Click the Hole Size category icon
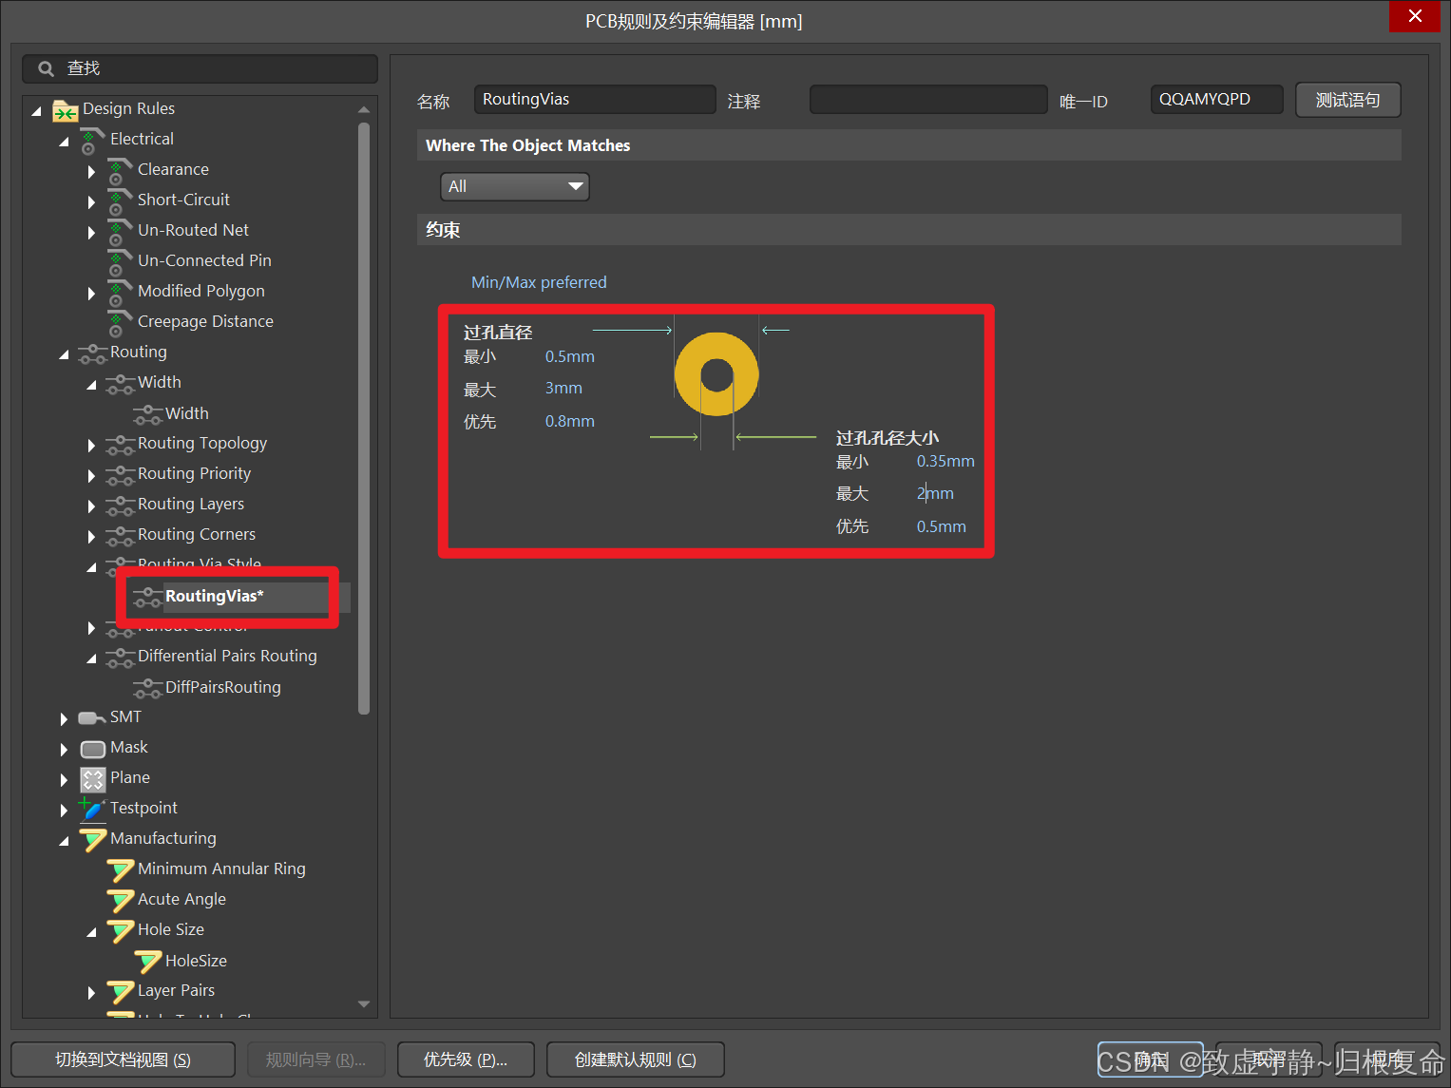This screenshot has height=1088, width=1451. (120, 931)
